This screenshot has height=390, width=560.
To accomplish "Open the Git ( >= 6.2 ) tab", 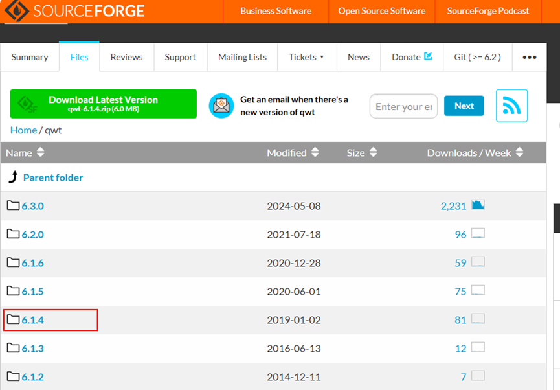I will click(x=478, y=57).
